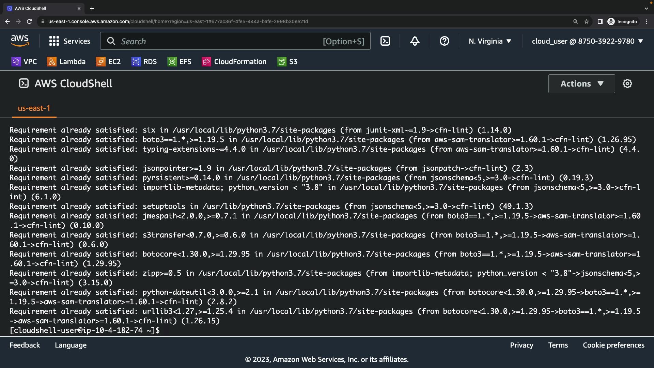
Task: Open the EC2 shortcut
Action: coord(109,62)
